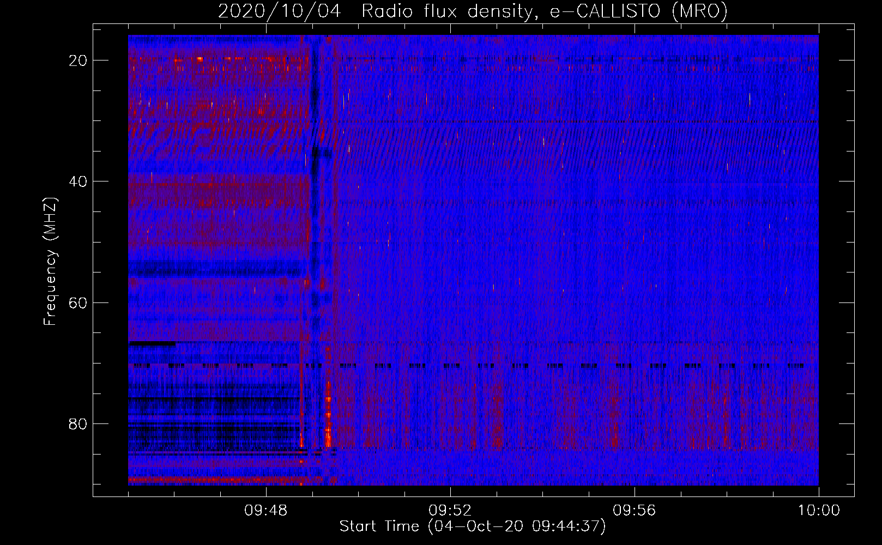
Task: Click the 80 MHz frequency tick label
Action: coord(78,424)
